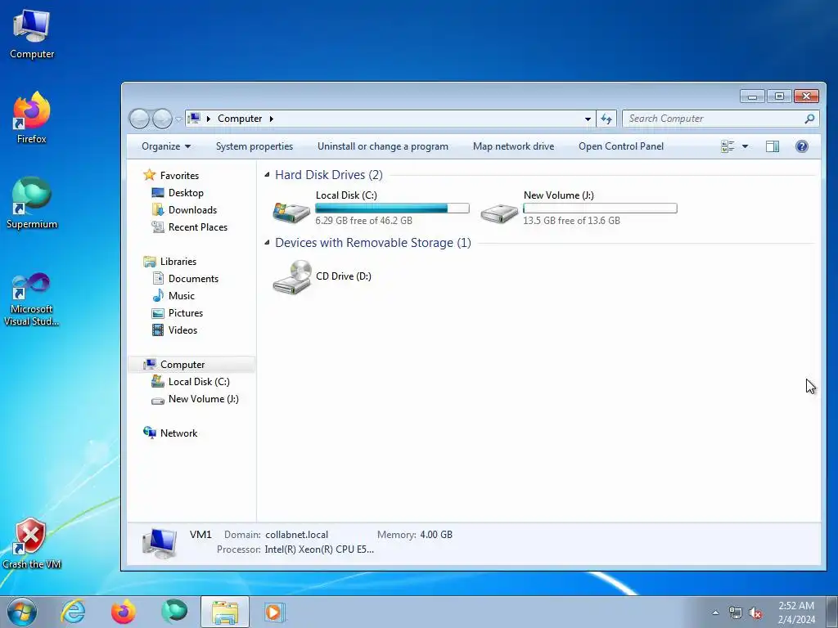Click the "13.5 GB free of 13.6 GB" text

pos(571,221)
